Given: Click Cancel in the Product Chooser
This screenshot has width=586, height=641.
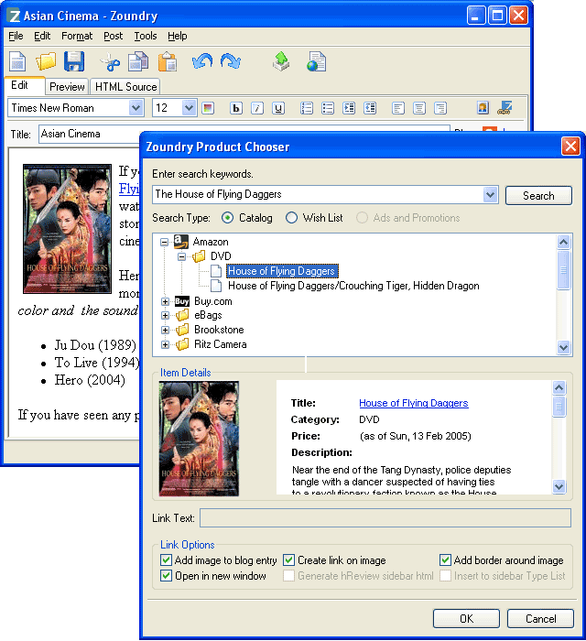Looking at the screenshot, I should click(x=540, y=618).
